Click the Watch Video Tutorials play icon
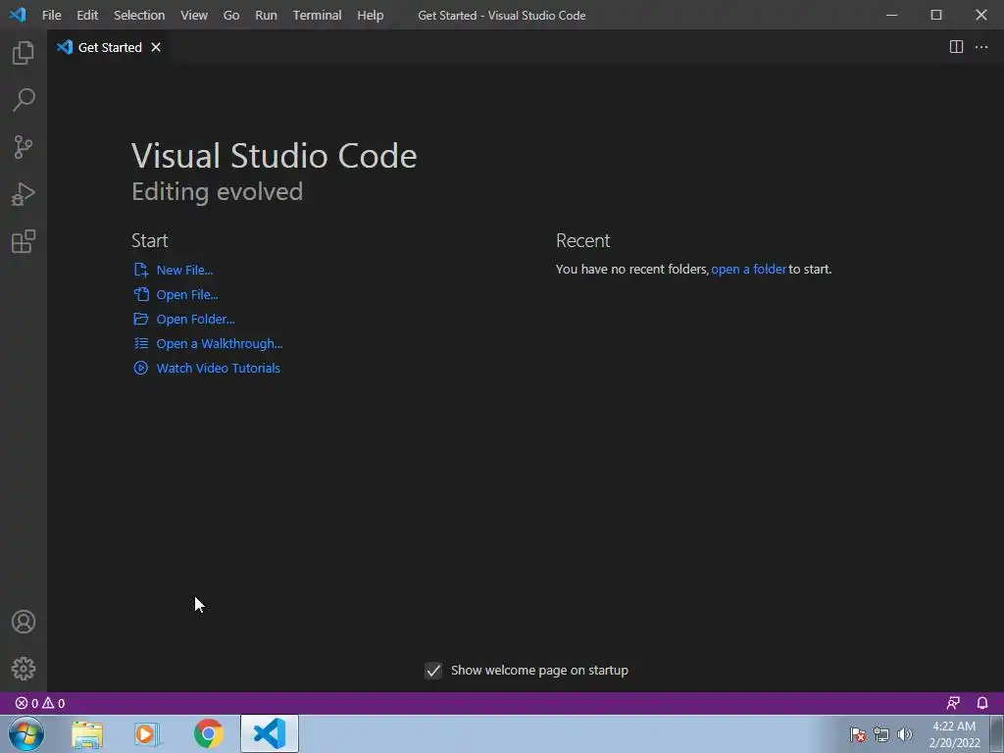The width and height of the screenshot is (1004, 753). [141, 368]
